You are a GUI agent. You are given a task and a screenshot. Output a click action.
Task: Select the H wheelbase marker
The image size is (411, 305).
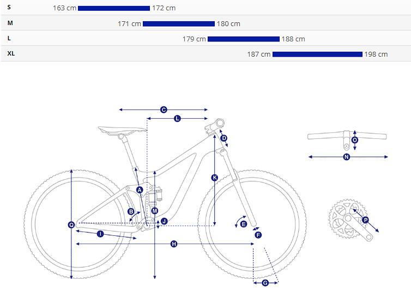pyautogui.click(x=174, y=244)
